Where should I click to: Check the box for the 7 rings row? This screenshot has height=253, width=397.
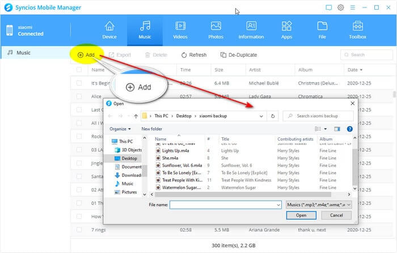coord(79,230)
